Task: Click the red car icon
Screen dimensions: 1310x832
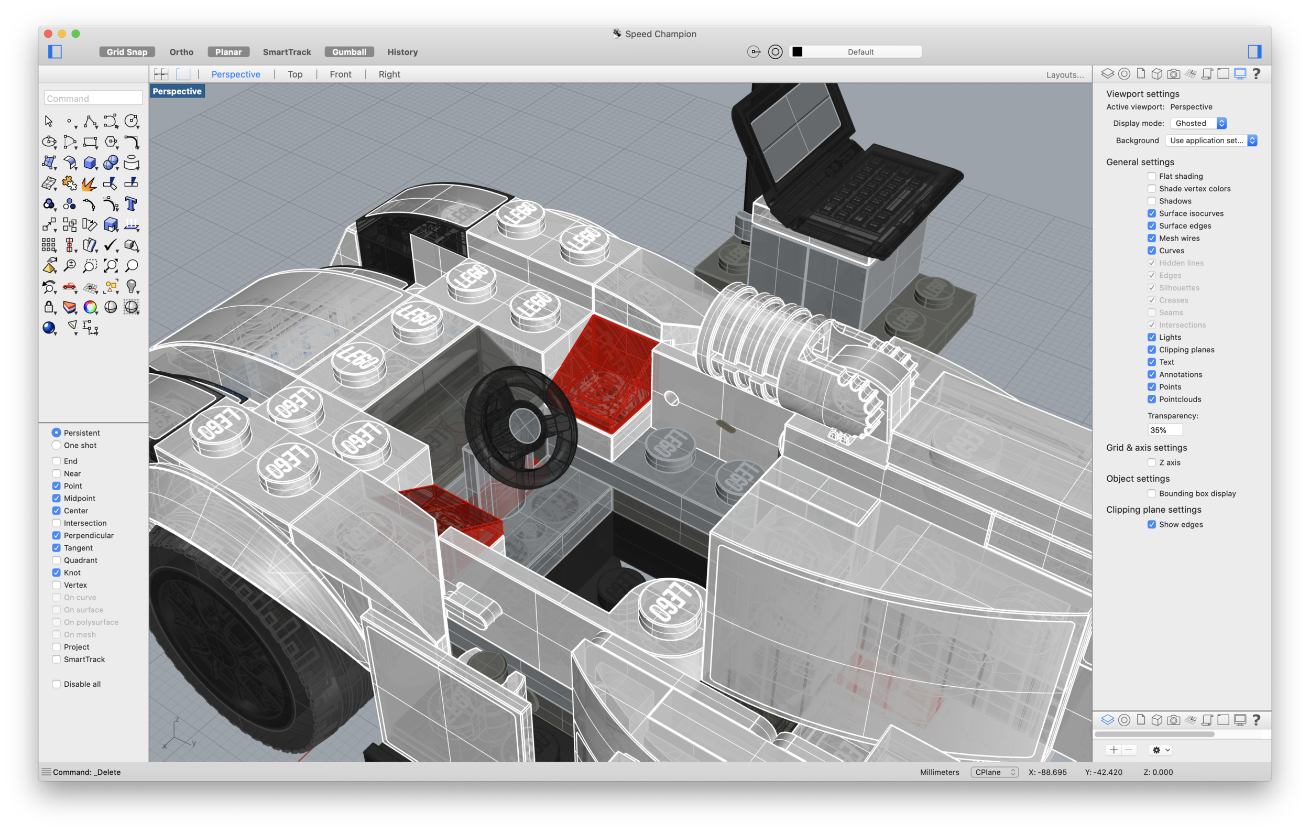Action: click(x=70, y=287)
